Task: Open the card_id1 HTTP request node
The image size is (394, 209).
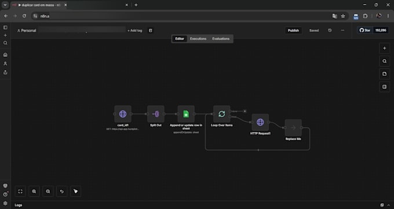Action: [x=123, y=114]
